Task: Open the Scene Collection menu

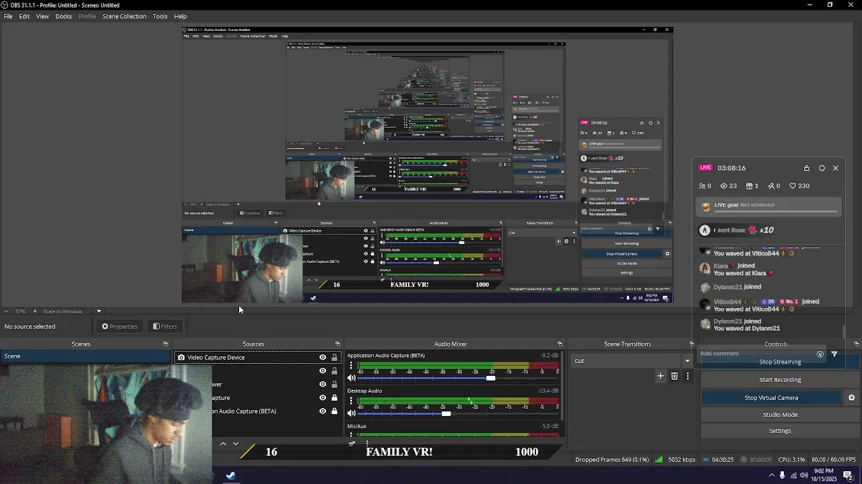Action: click(x=124, y=16)
